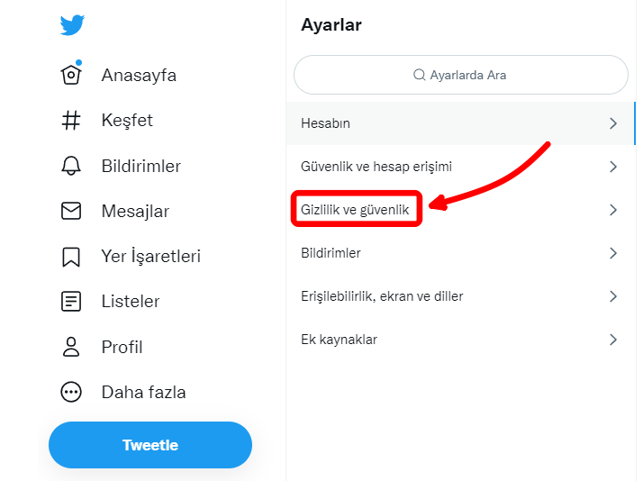This screenshot has height=481, width=643.
Task: Click the Keşfet hashtag icon
Action: (71, 121)
